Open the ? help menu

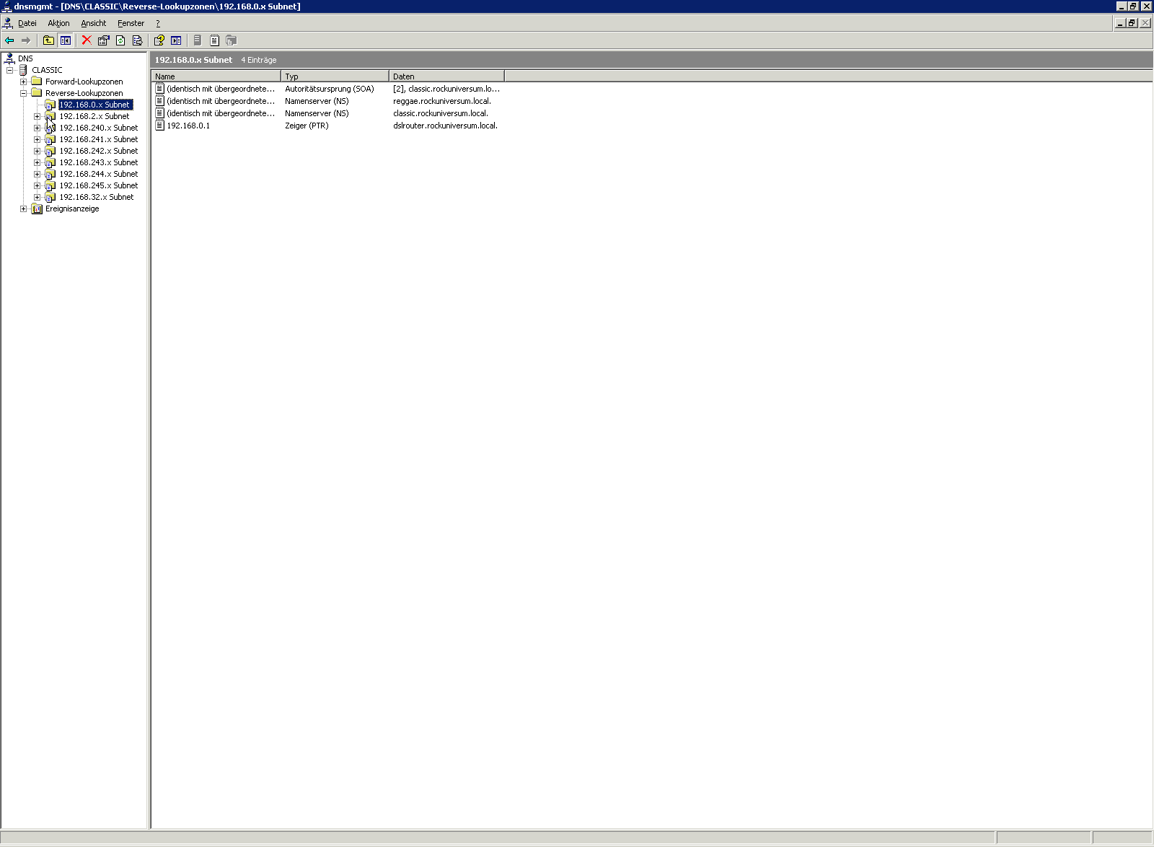click(158, 23)
